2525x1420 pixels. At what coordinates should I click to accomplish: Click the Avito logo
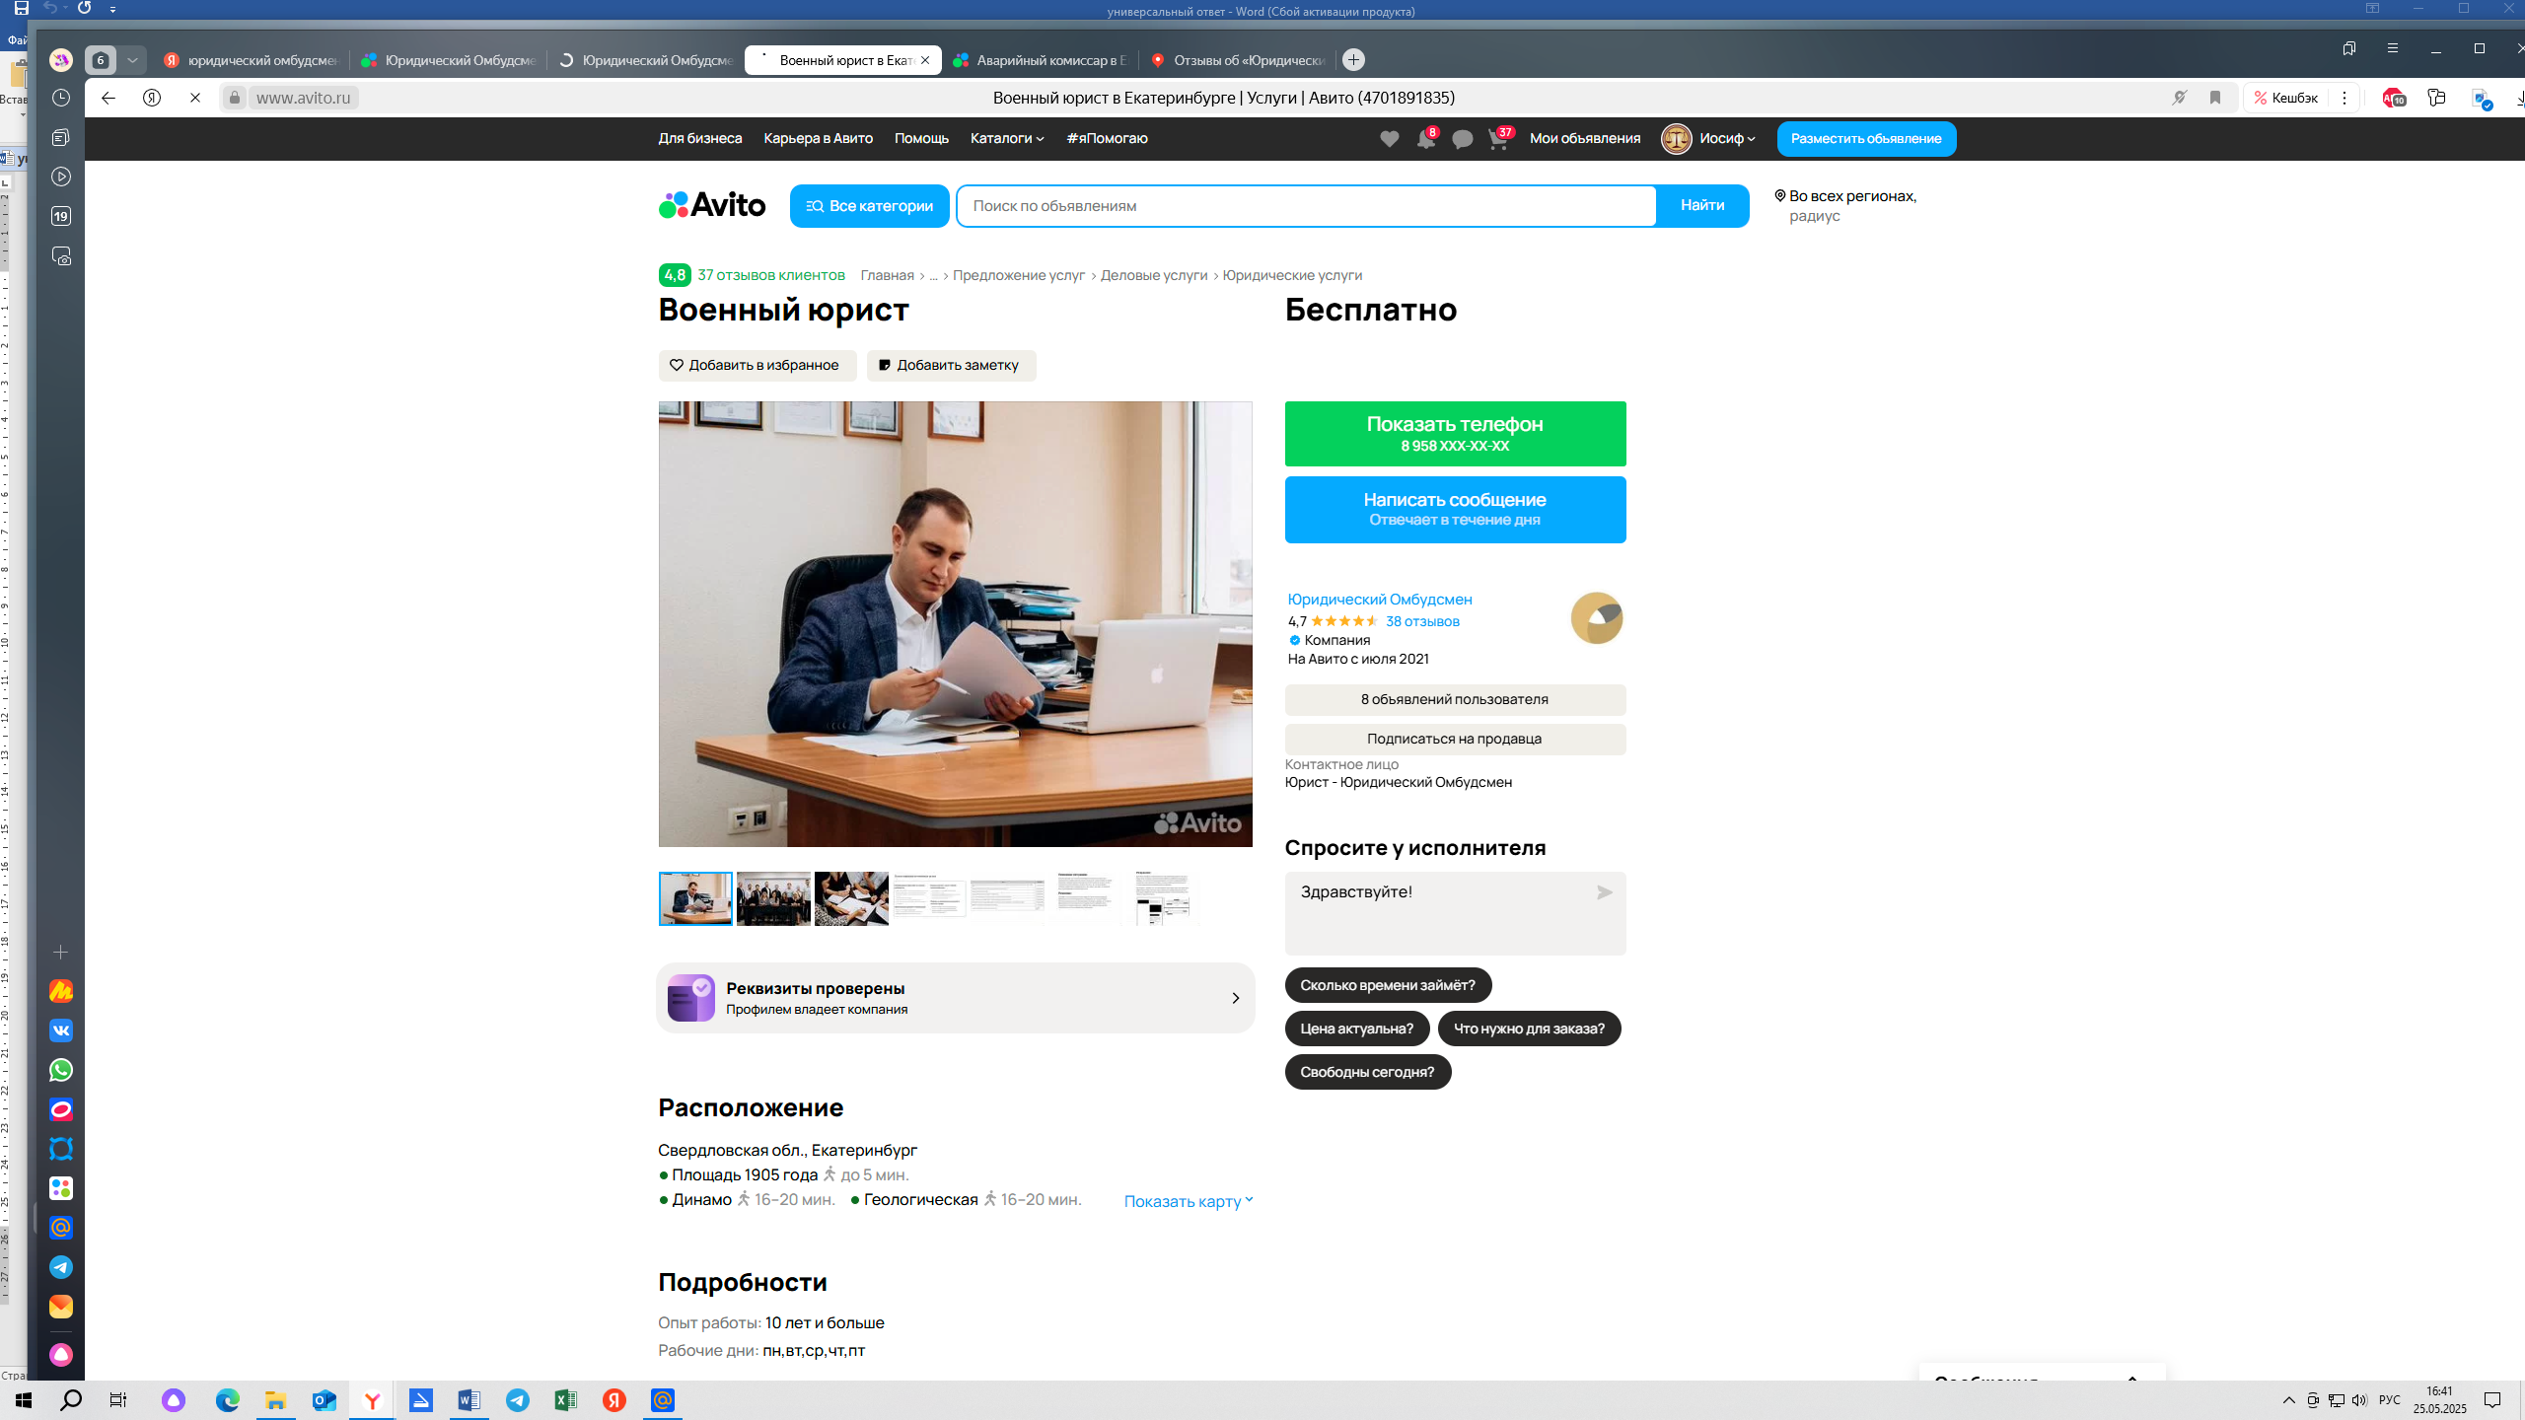(712, 205)
